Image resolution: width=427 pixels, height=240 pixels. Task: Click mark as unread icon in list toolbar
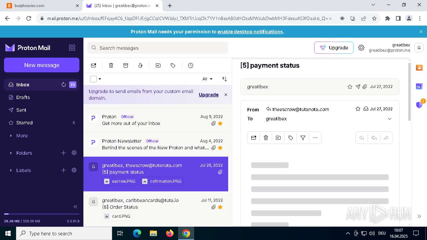point(93,65)
